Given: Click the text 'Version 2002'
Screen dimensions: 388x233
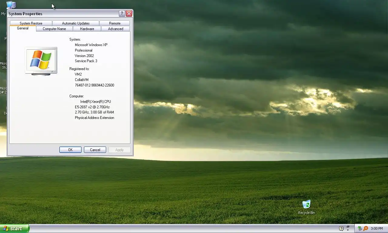Looking at the screenshot, I should pyautogui.click(x=84, y=56).
